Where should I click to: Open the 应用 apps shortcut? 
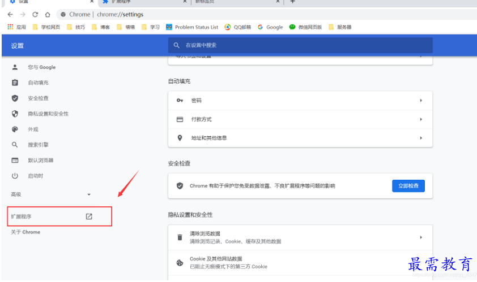17,27
